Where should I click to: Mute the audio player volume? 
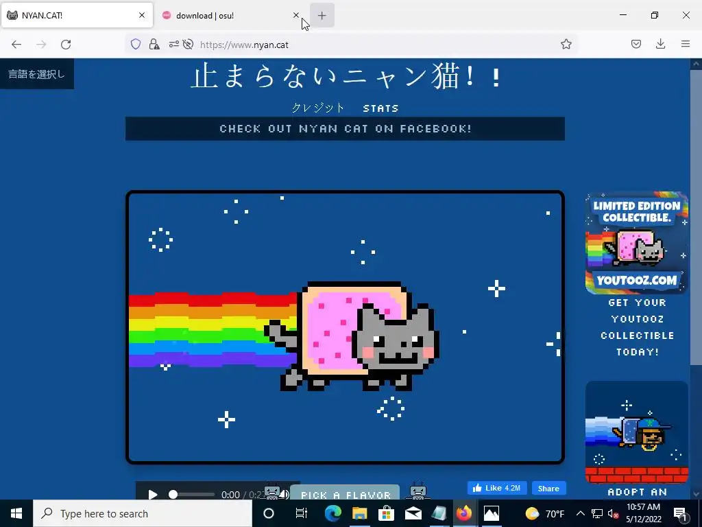coord(284,495)
